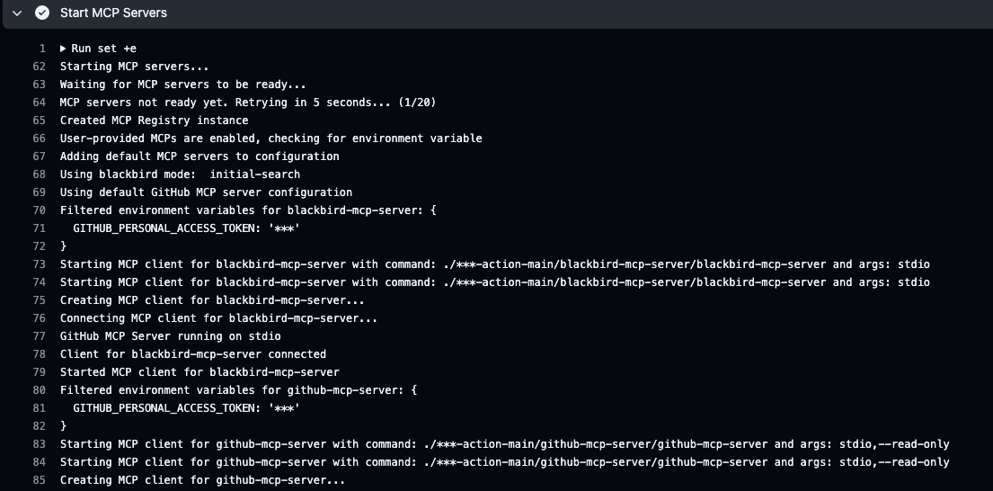Image resolution: width=993 pixels, height=491 pixels.
Task: Select line number 65 link
Action: (39, 121)
